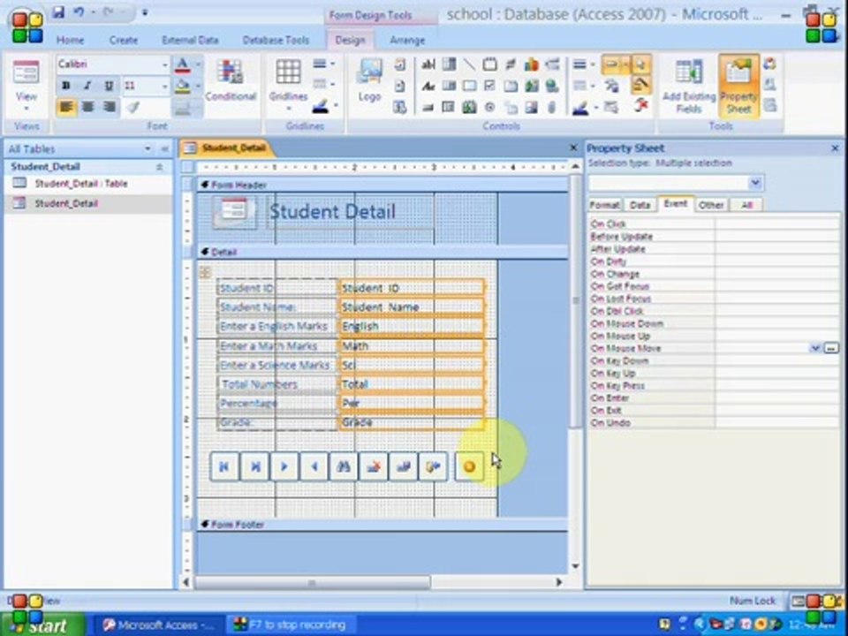Open the View button dropdown arrow

(26, 108)
